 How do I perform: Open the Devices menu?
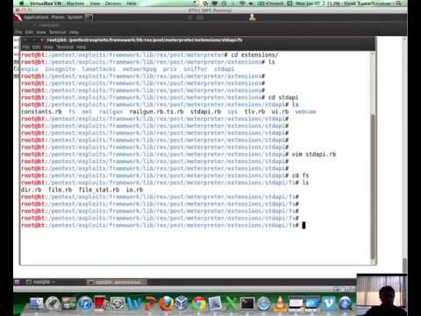pos(113,4)
